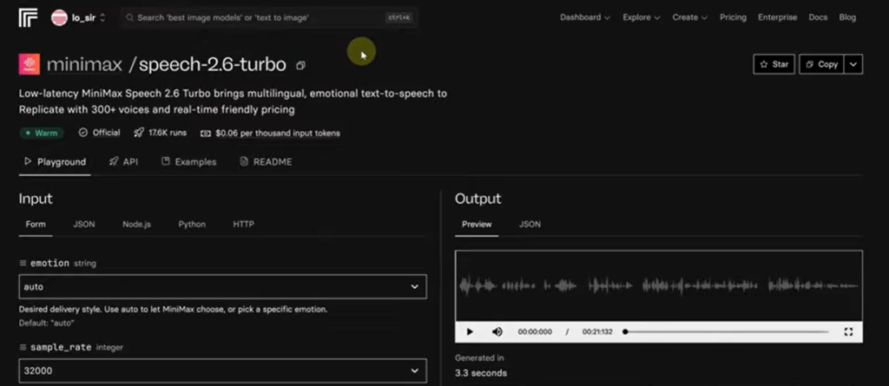Click the minimax model logo icon
The width and height of the screenshot is (889, 386).
tap(29, 64)
